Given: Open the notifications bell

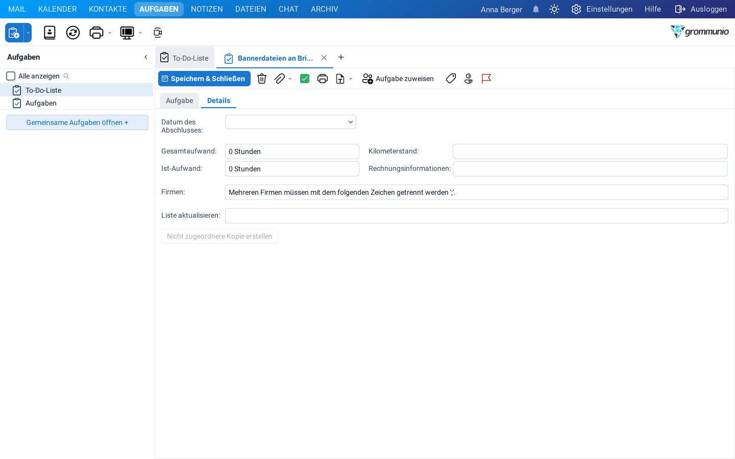Looking at the screenshot, I should pos(536,9).
